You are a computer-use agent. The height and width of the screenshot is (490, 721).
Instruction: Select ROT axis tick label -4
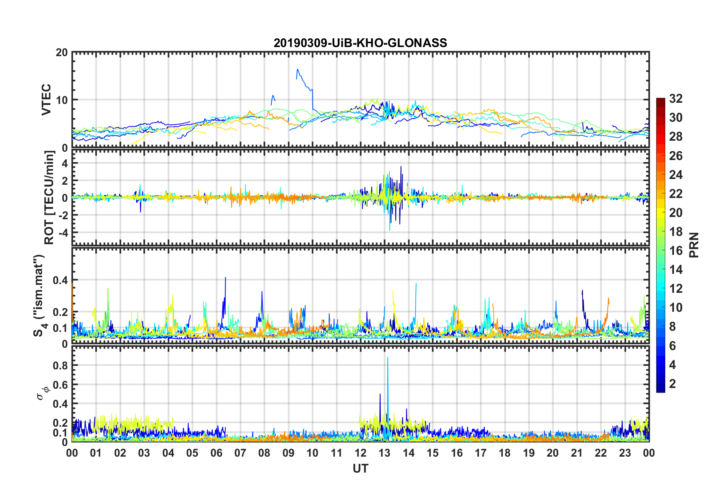63,232
